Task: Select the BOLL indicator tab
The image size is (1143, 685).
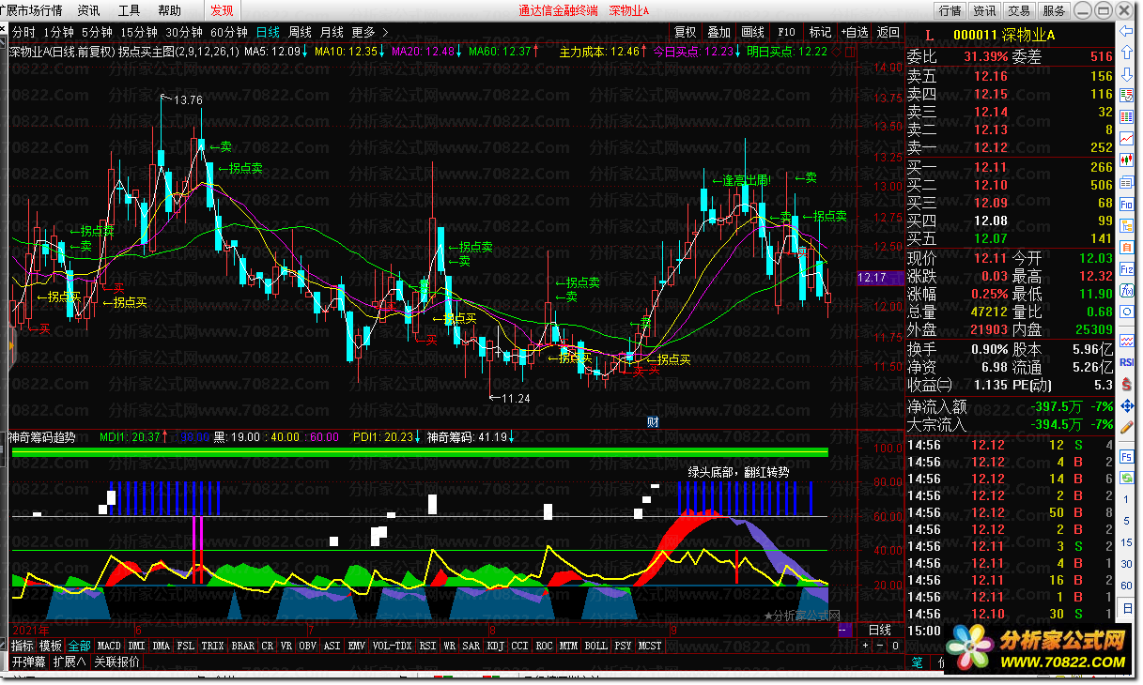Action: pyautogui.click(x=596, y=646)
